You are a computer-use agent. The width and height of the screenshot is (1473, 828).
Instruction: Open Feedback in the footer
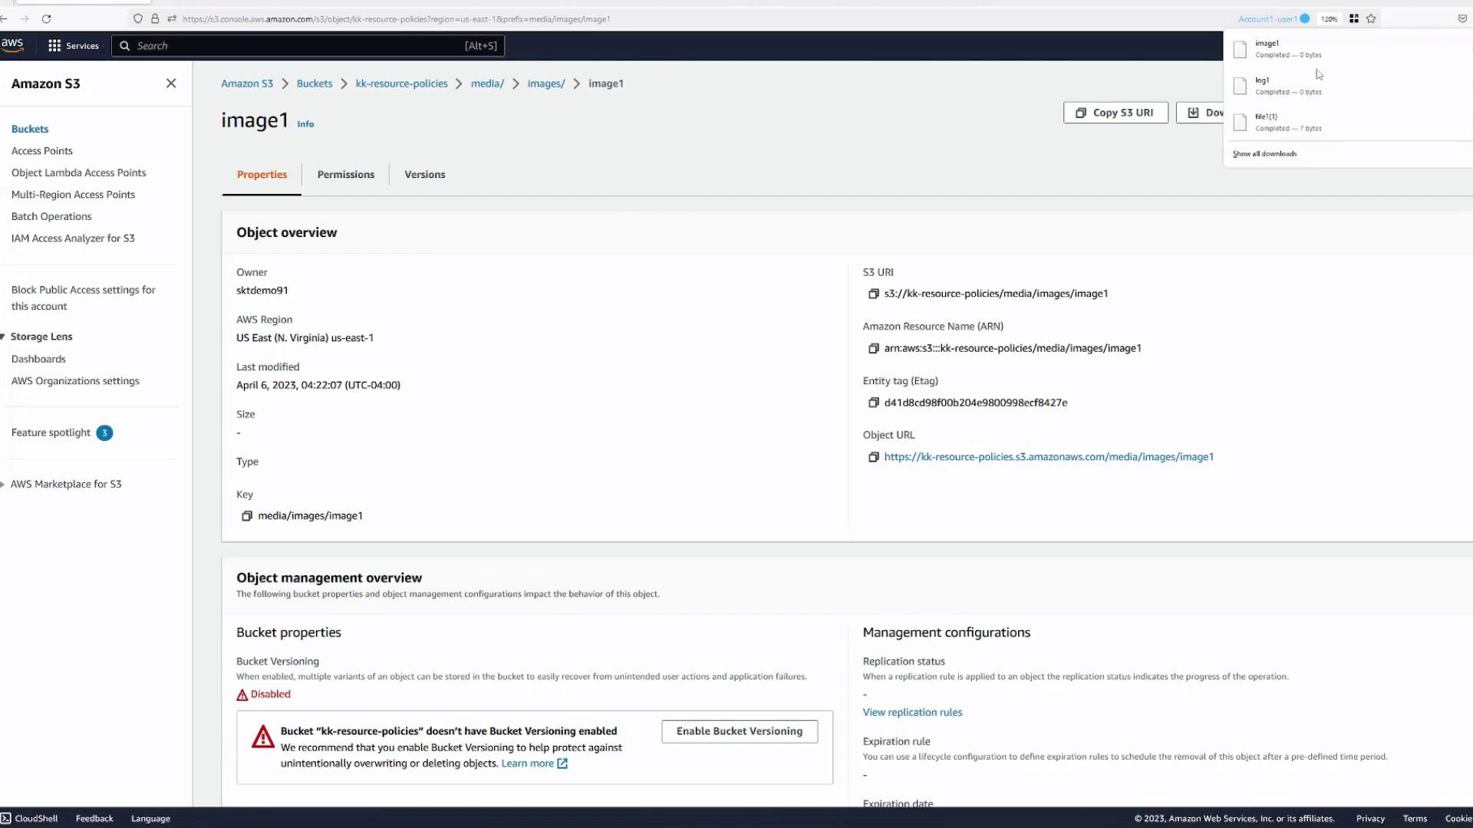point(94,818)
